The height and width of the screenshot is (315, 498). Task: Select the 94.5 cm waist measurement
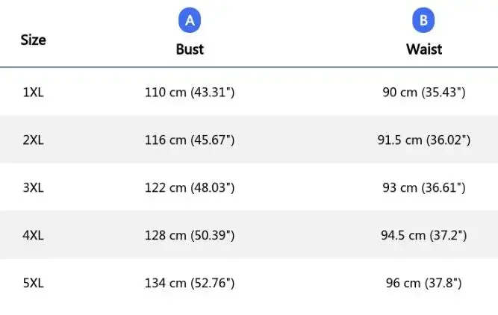[x=423, y=235]
